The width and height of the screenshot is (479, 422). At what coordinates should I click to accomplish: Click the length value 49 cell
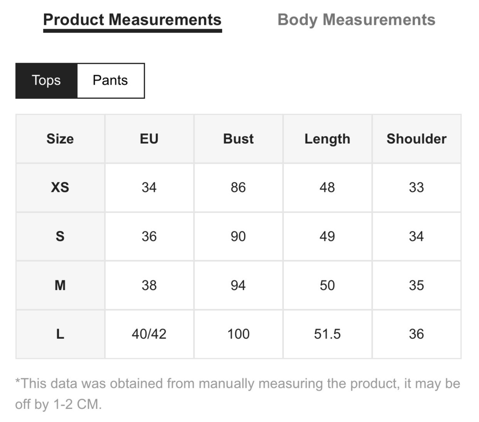point(327,236)
